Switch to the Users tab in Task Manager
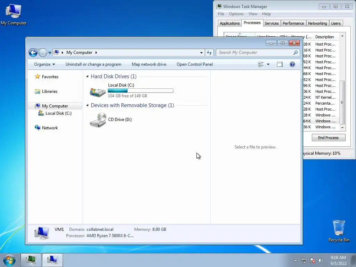The image size is (356, 267). (335, 23)
